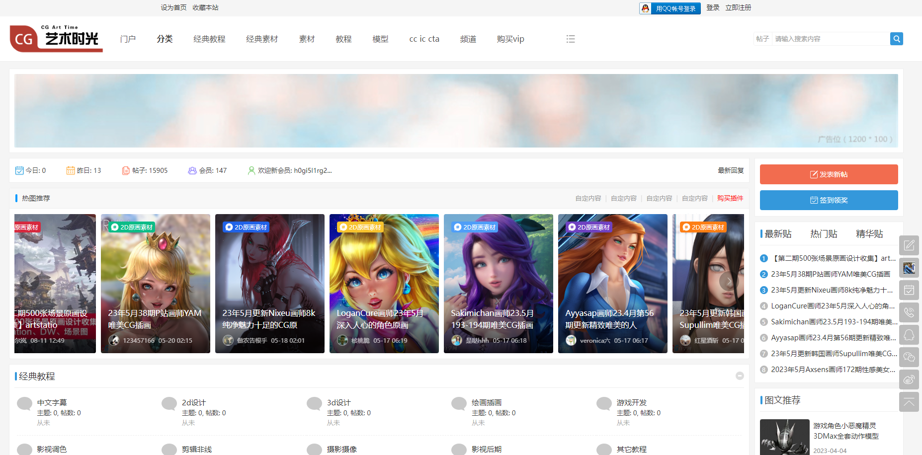This screenshot has height=455, width=922.
Task: Click the search magnifier icon
Action: 896,39
